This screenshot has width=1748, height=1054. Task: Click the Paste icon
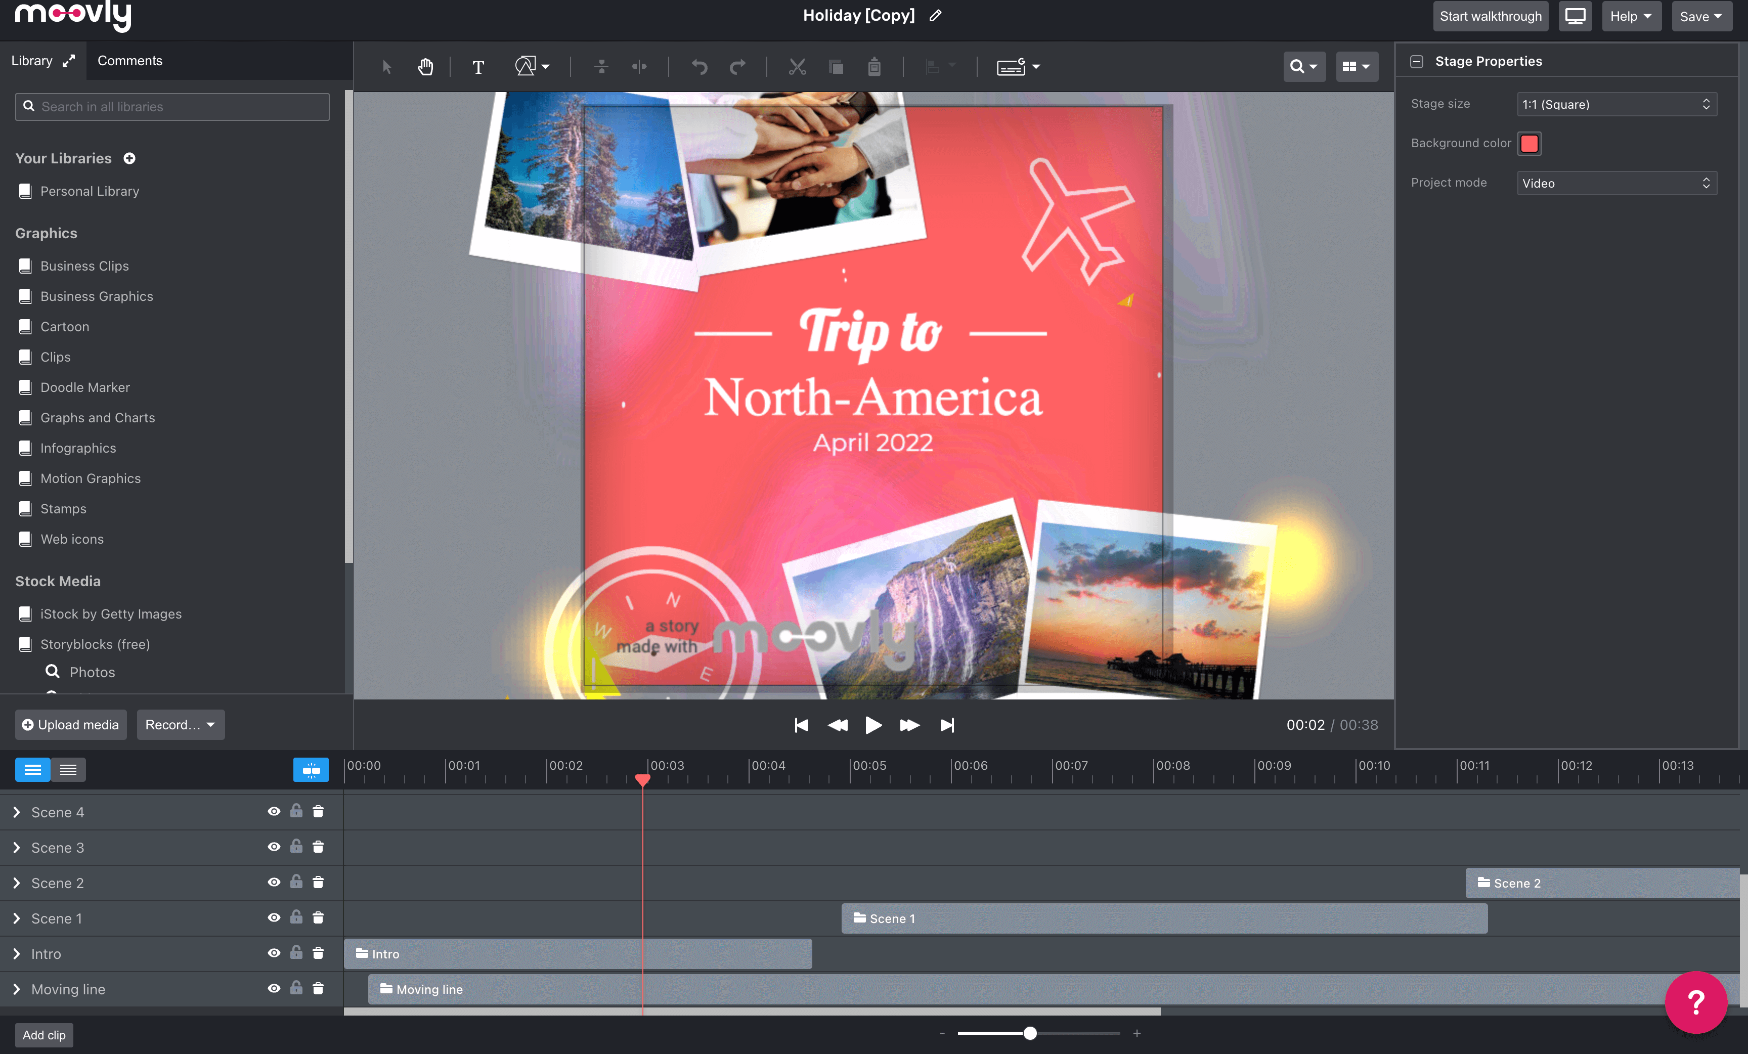874,67
